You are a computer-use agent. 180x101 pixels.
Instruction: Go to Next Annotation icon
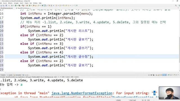56,6
